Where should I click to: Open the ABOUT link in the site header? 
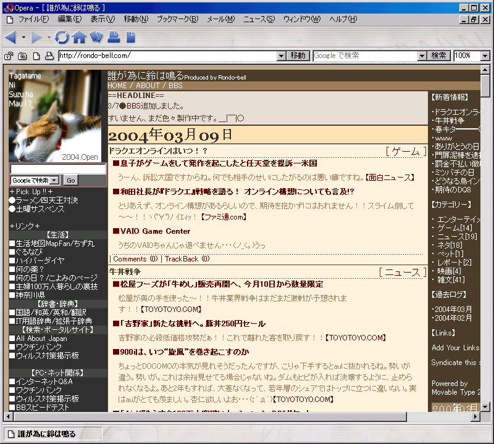coord(148,86)
